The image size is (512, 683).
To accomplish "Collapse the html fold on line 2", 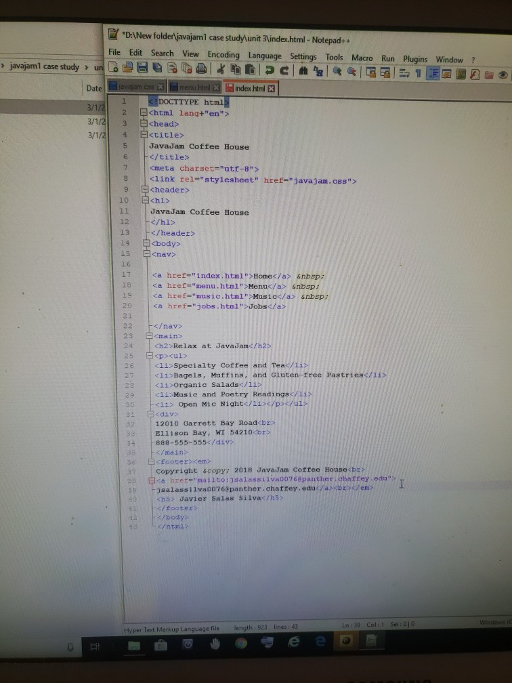I will click(x=144, y=112).
